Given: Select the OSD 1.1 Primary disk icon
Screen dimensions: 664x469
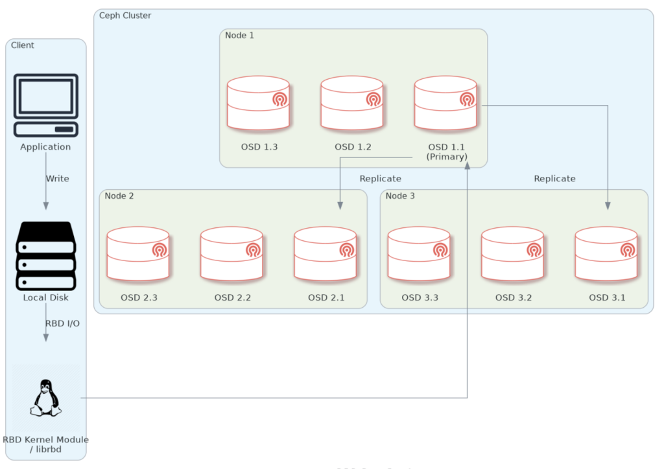Looking at the screenshot, I should 446,104.
